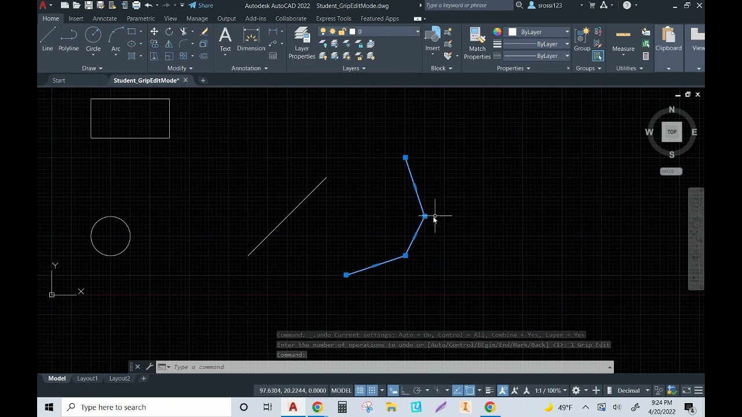Click the Erase tool icon
This screenshot has width=742, height=417.
pos(203,32)
